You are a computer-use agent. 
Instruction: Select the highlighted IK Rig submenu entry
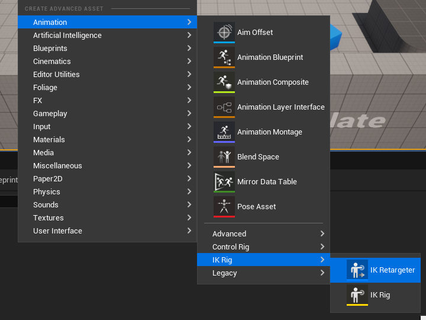(x=263, y=260)
